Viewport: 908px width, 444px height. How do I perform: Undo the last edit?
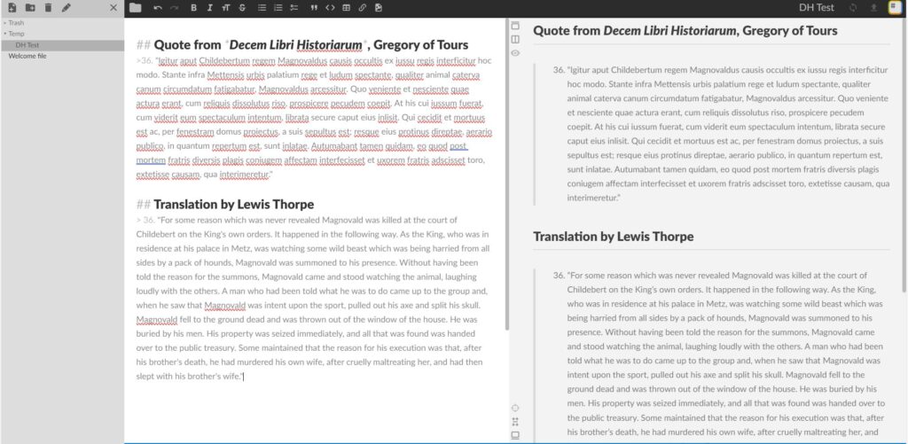pos(158,7)
